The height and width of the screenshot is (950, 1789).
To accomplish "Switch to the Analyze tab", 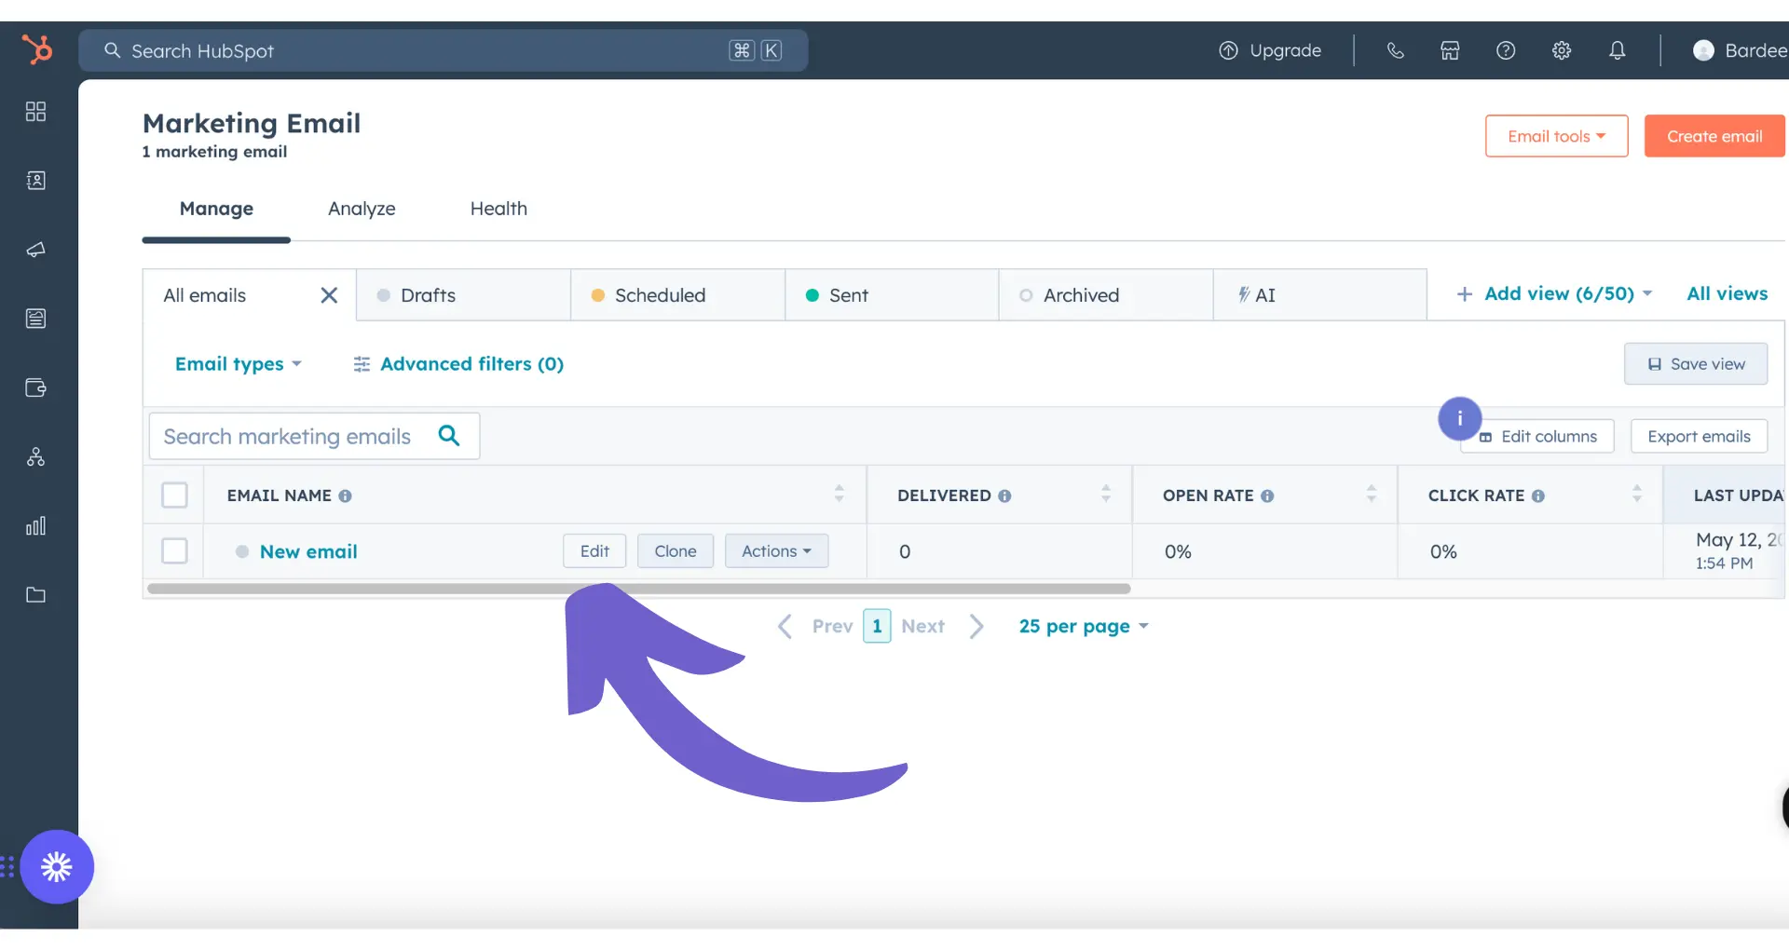I will tap(362, 209).
